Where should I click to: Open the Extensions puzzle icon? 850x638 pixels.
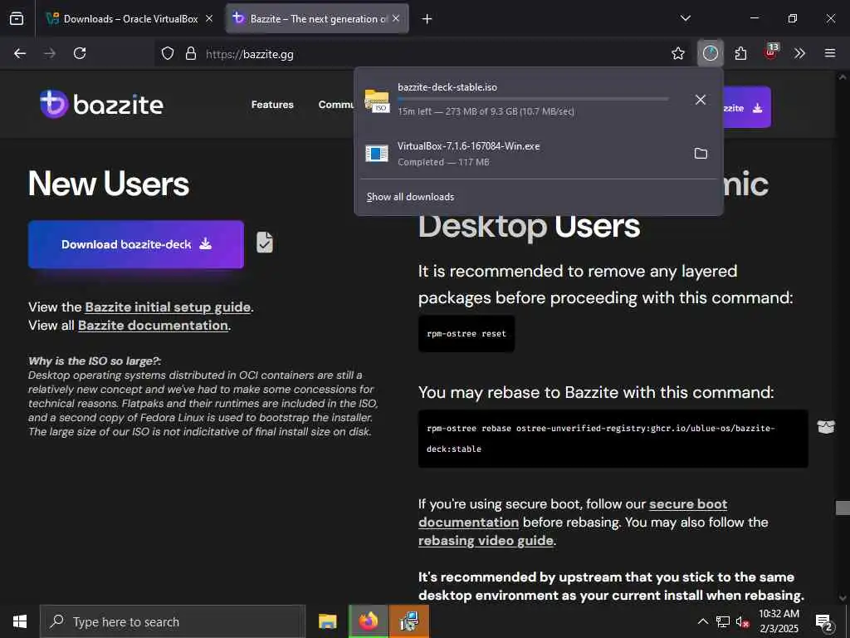(x=740, y=53)
